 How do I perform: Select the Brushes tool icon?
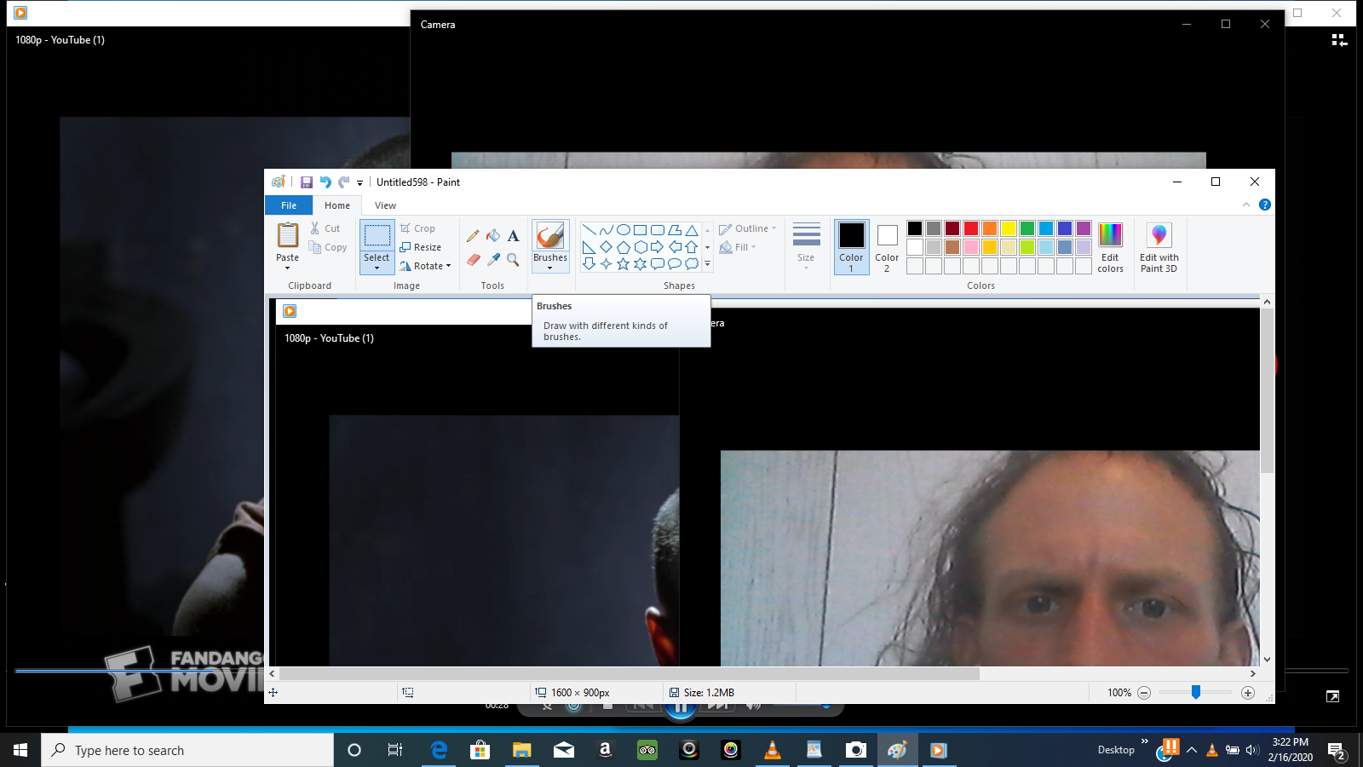[550, 235]
